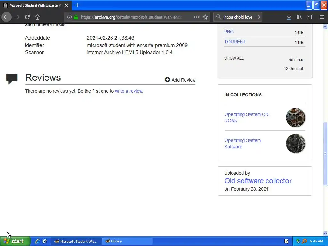Click the vertical scrollbar thumb
This screenshot has width=328, height=246.
(325, 154)
